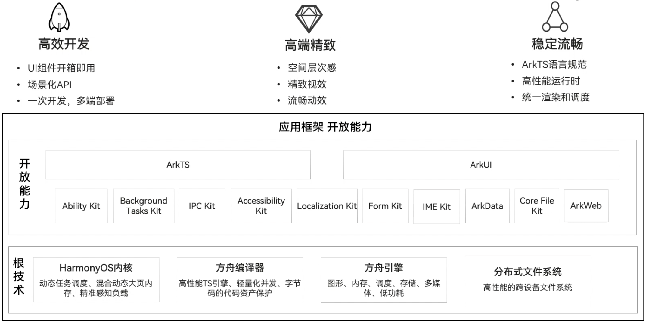Click the bullet UI组件开箱即用
Image resolution: width=646 pixels, height=323 pixels.
61,68
